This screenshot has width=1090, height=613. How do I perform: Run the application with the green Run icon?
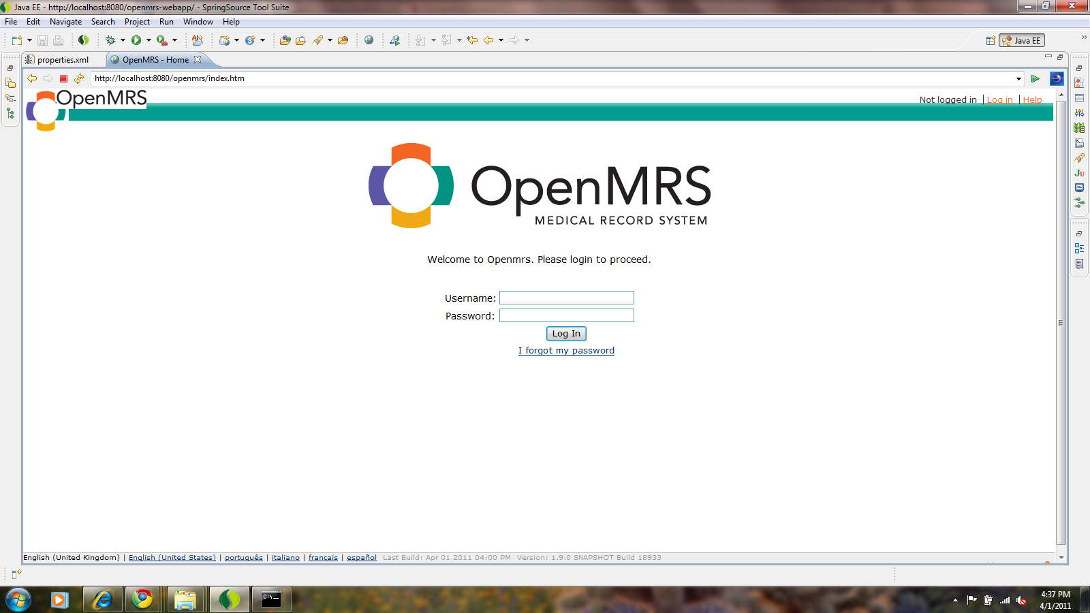click(x=136, y=40)
